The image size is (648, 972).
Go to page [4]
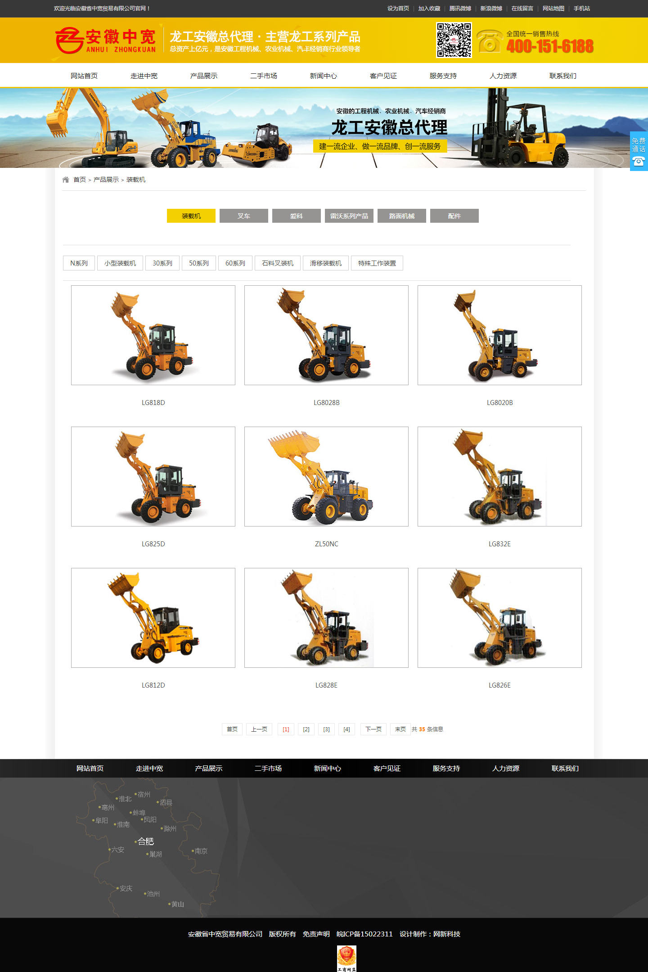click(x=346, y=729)
